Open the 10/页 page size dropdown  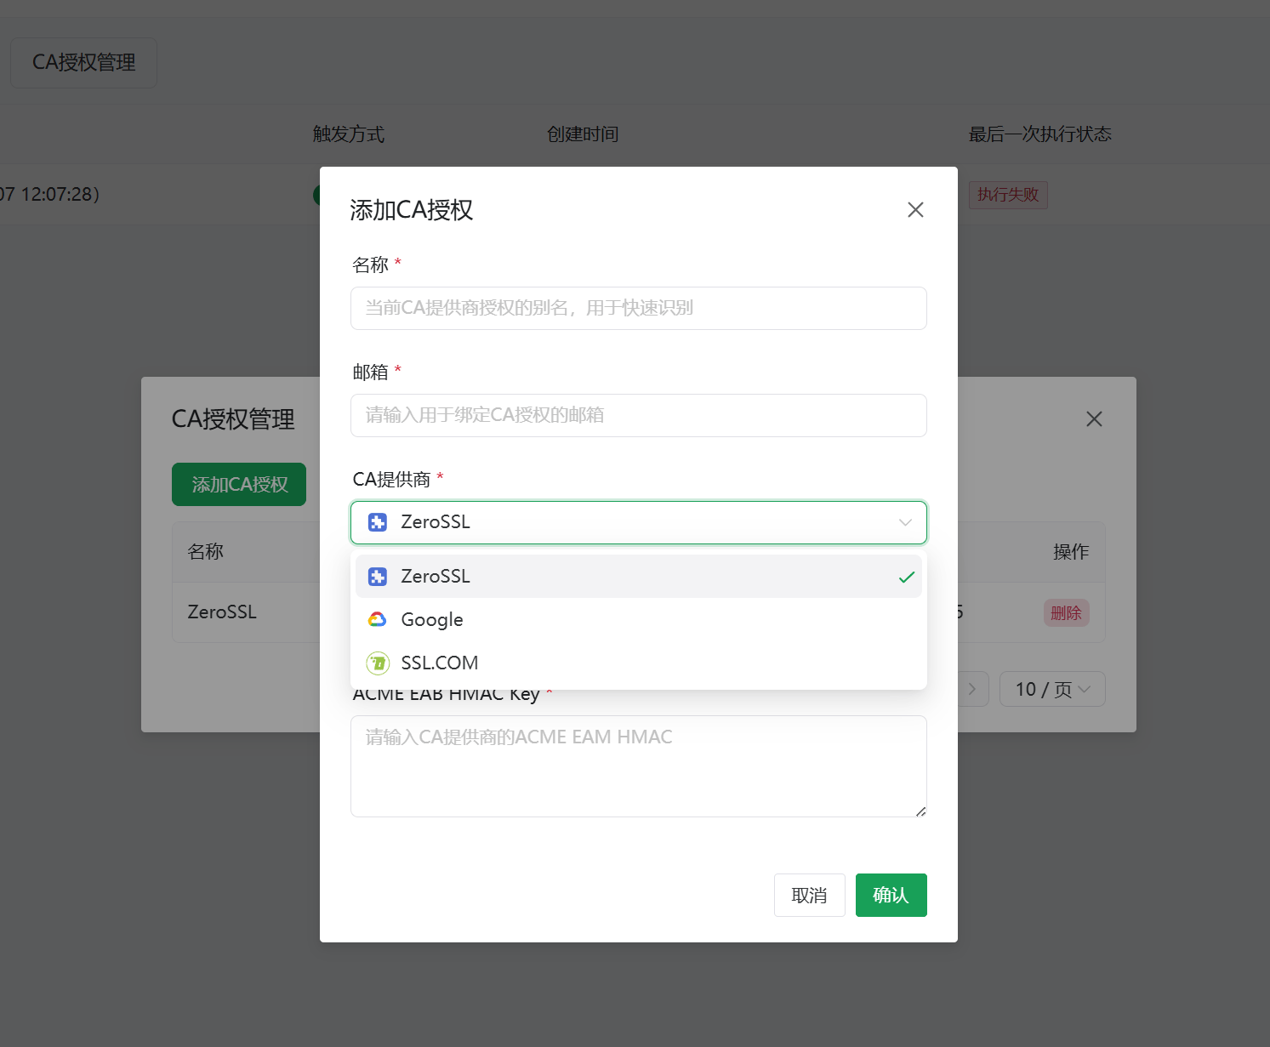[1052, 689]
